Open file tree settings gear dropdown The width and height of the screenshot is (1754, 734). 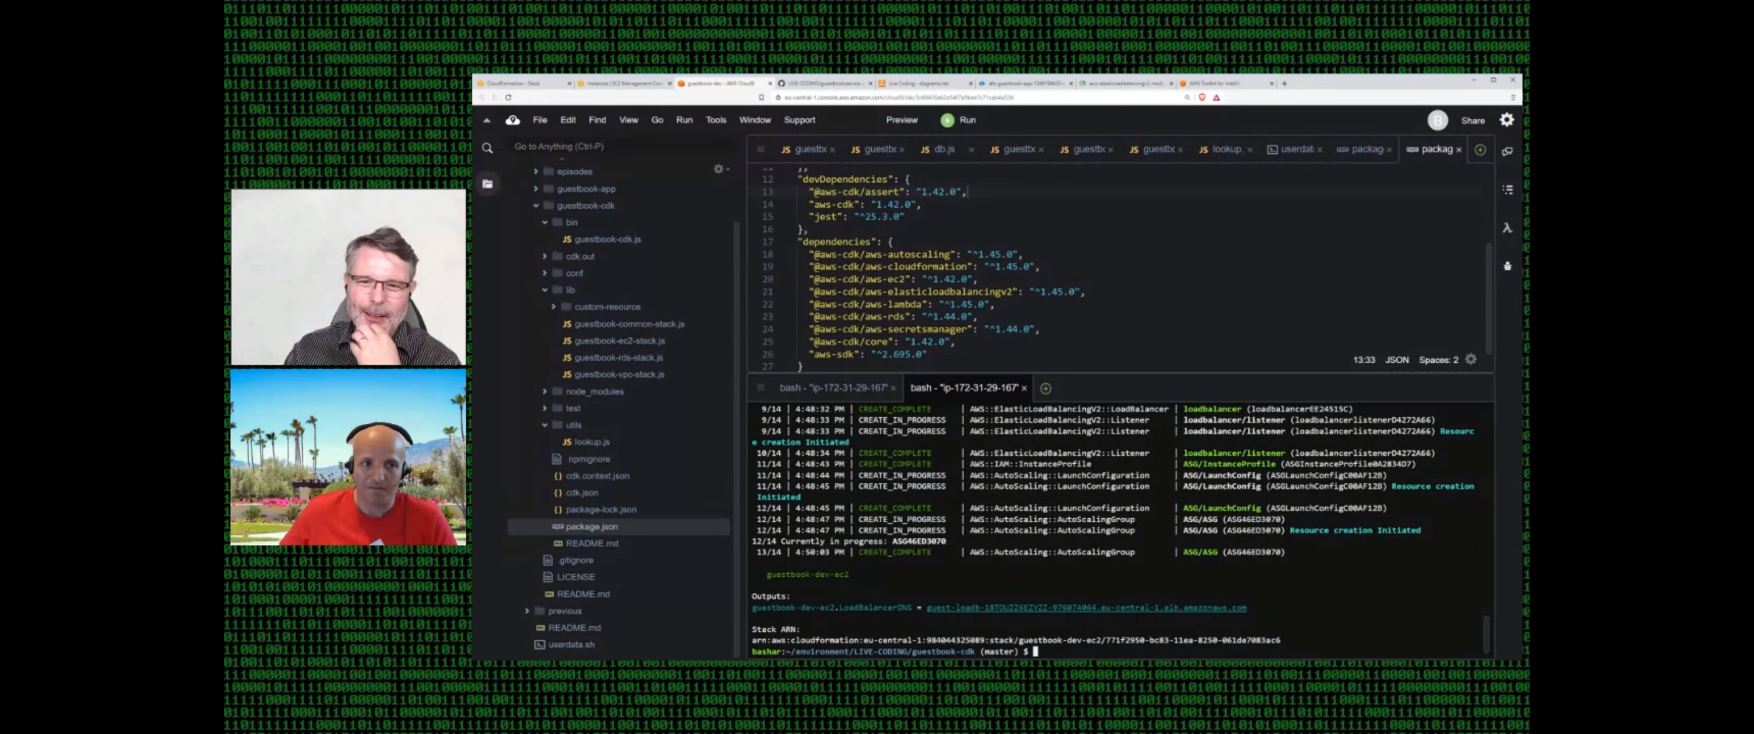pyautogui.click(x=720, y=169)
